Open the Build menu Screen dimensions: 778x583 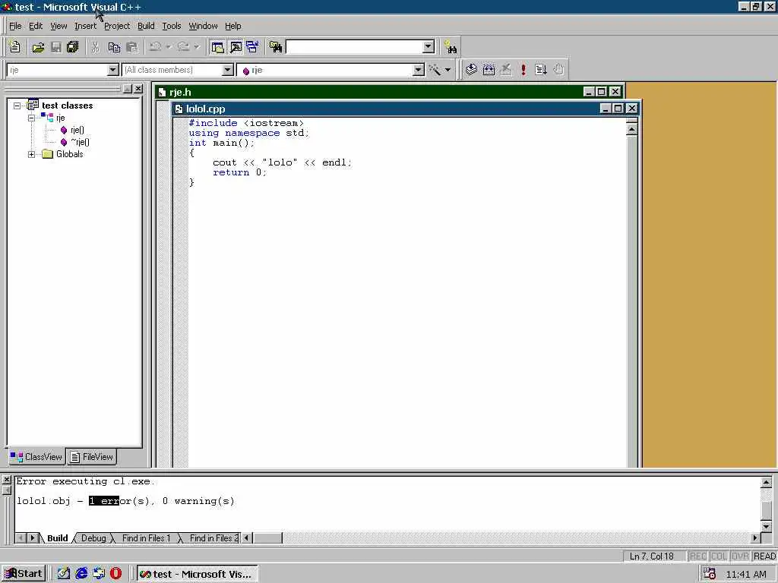[146, 26]
